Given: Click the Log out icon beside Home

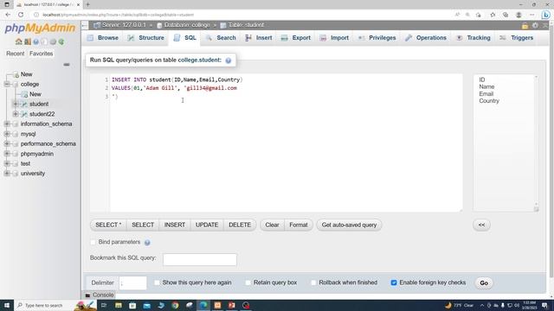Looking at the screenshot, I should coord(28,41).
